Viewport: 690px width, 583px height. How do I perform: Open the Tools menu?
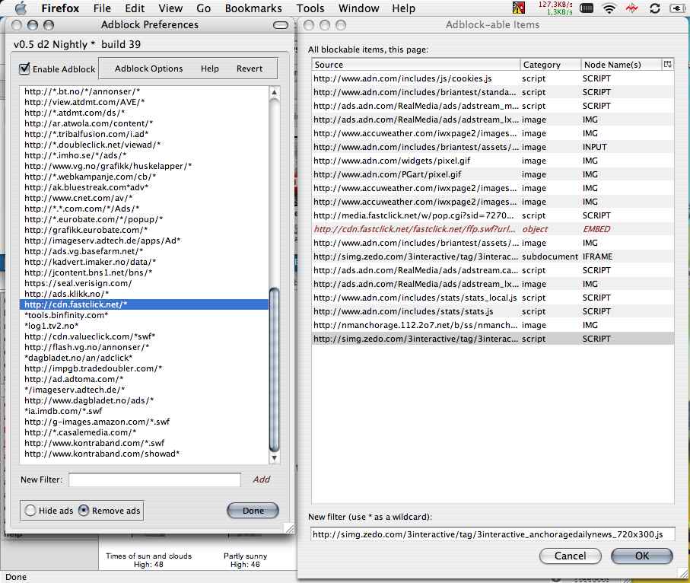click(310, 8)
